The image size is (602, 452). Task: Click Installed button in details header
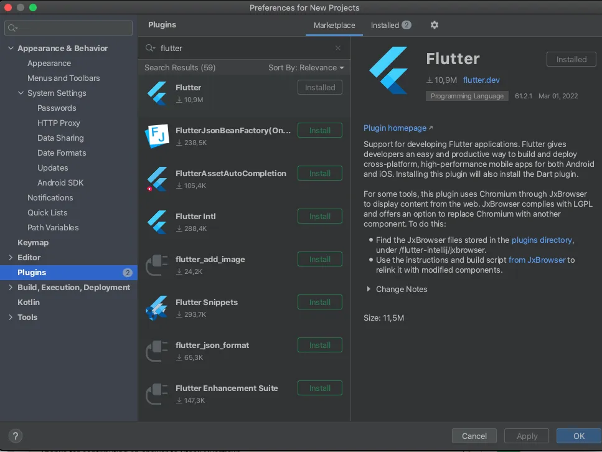[x=571, y=59]
